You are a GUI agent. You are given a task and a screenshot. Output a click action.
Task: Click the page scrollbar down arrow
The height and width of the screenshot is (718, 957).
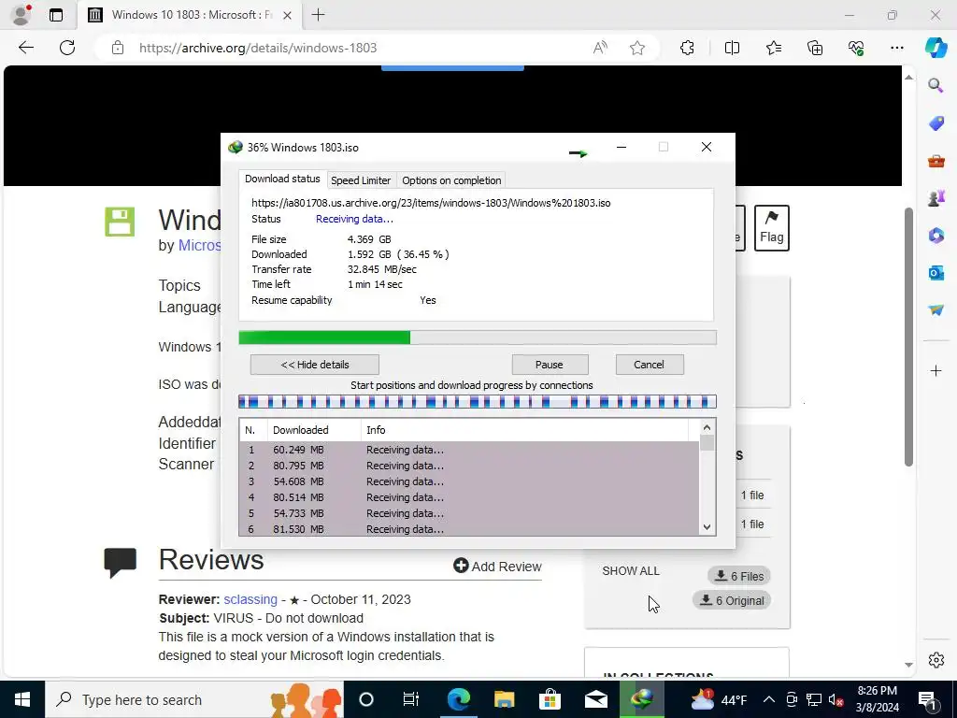[x=908, y=665]
